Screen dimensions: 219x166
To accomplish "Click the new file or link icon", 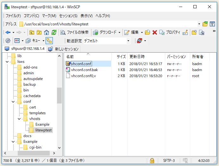I will point(202,32).
